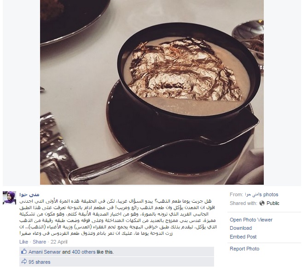The width and height of the screenshot is (308, 267).
Task: Click the Share link under the caption
Action: [x=39, y=242]
